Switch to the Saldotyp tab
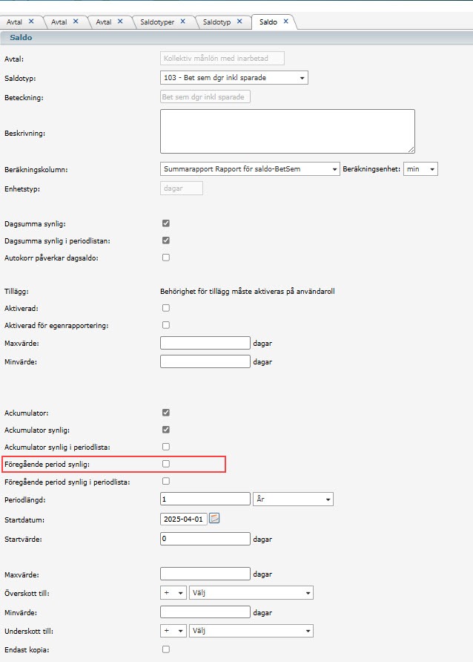473x662 pixels. click(x=216, y=22)
